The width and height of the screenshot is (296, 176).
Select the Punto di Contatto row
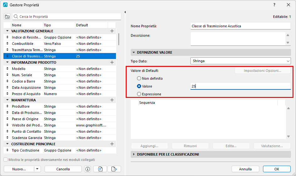pyautogui.click(x=60, y=131)
